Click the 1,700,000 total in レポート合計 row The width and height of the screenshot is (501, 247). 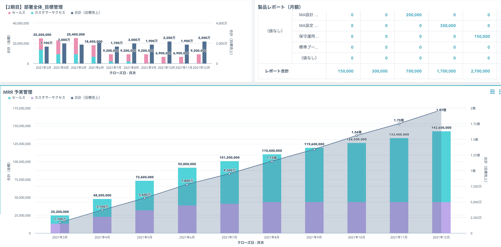[446, 71]
